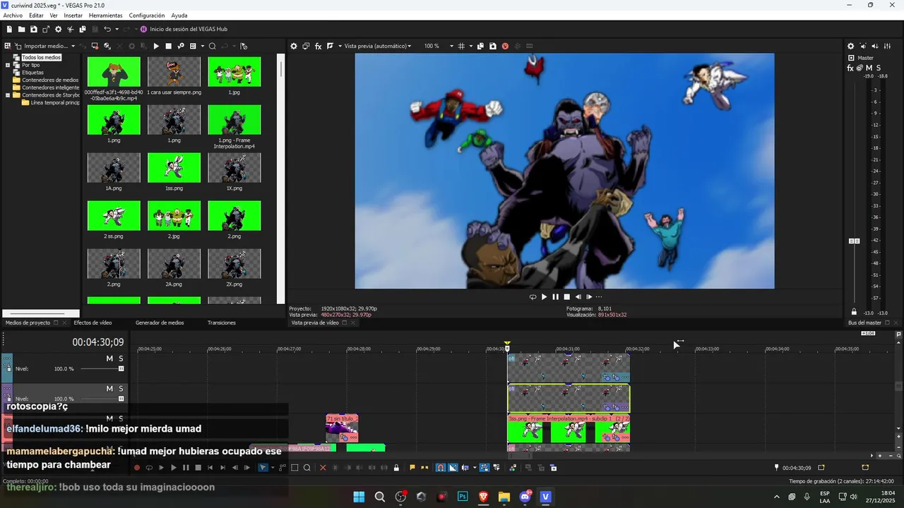Expand the Por tipo tree node
Viewport: 904px width, 508px height.
coord(8,65)
